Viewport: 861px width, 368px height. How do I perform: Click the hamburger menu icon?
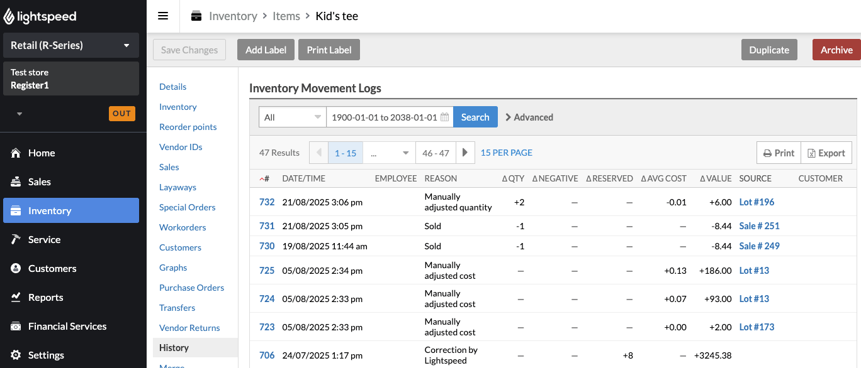[163, 16]
